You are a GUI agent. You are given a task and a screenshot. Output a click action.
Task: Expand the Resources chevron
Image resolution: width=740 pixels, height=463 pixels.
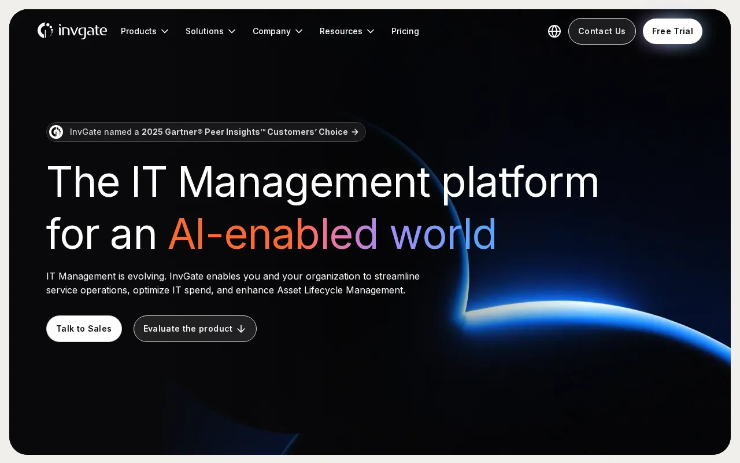point(371,31)
